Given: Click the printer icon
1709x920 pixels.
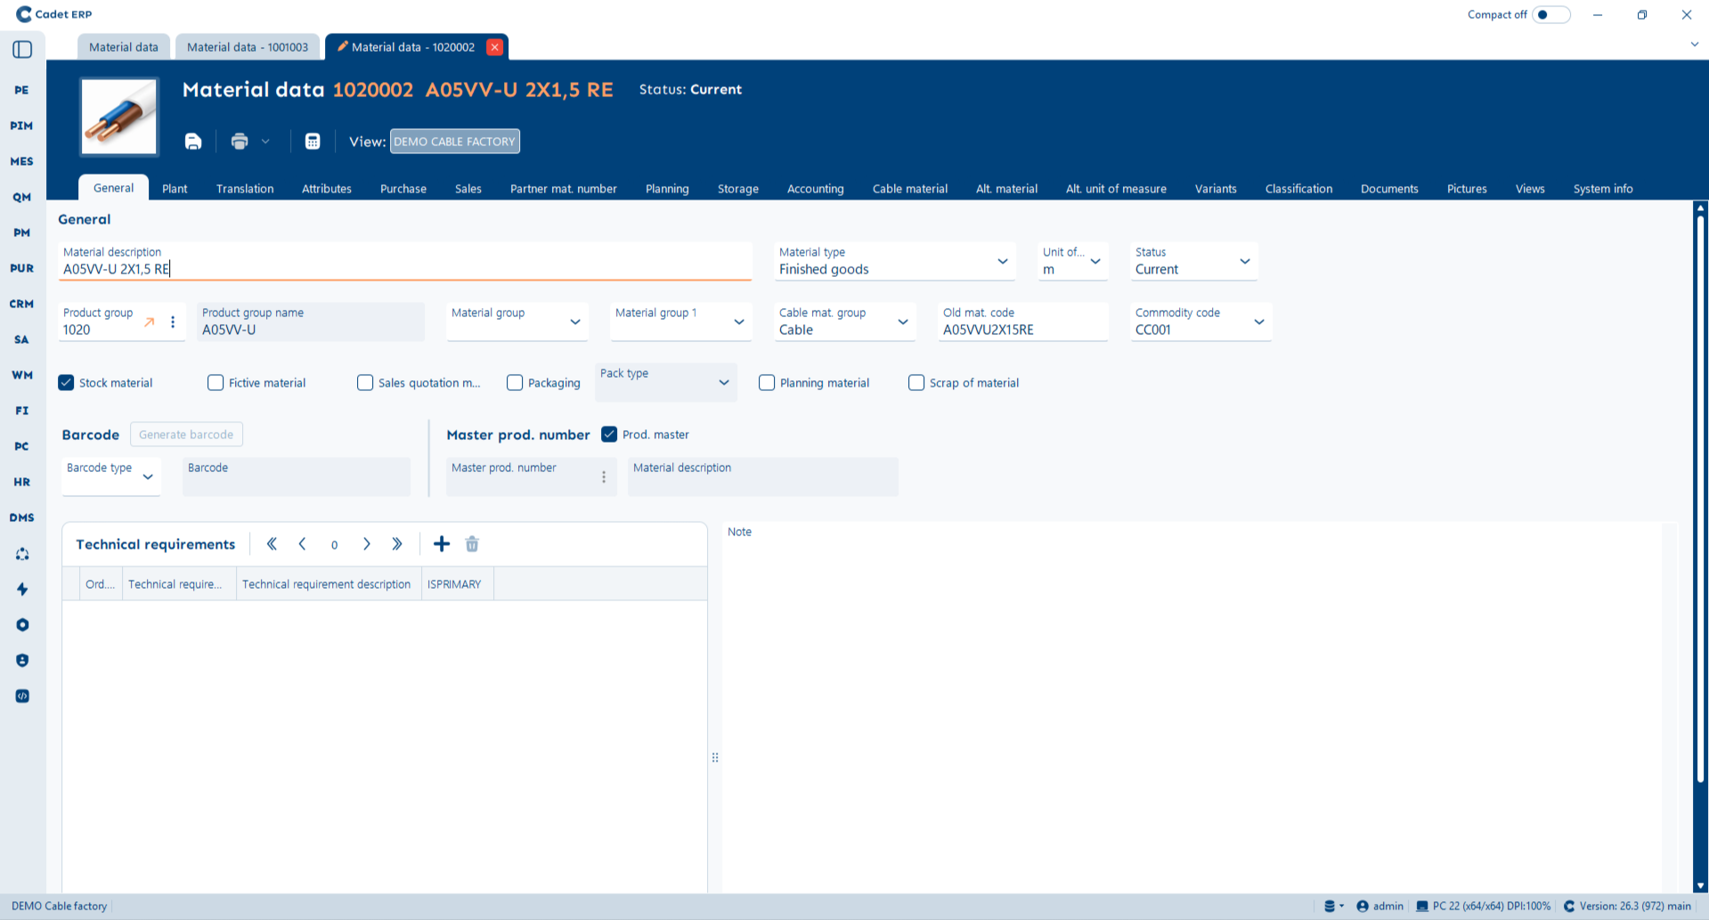Looking at the screenshot, I should (x=239, y=142).
